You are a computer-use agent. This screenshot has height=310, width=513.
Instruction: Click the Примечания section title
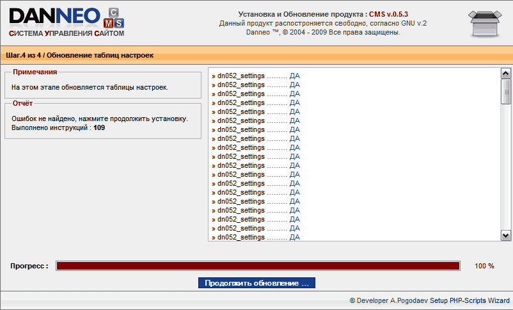click(x=35, y=72)
